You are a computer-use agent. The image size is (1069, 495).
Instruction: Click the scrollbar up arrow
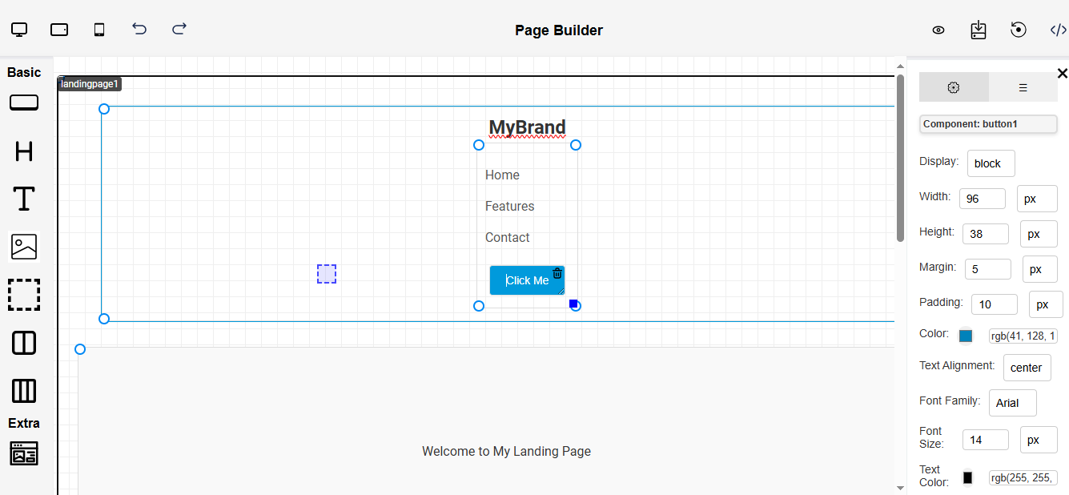900,66
